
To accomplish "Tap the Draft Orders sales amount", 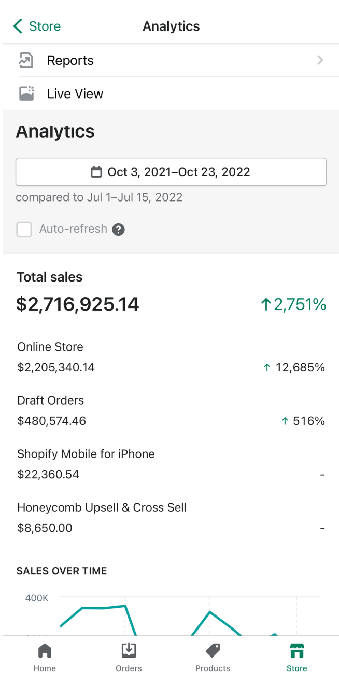I will click(52, 421).
